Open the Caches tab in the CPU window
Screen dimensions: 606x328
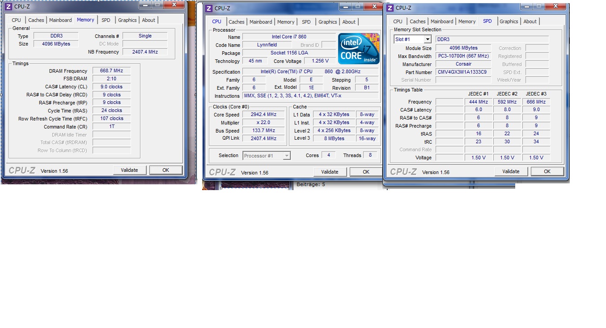(x=237, y=22)
